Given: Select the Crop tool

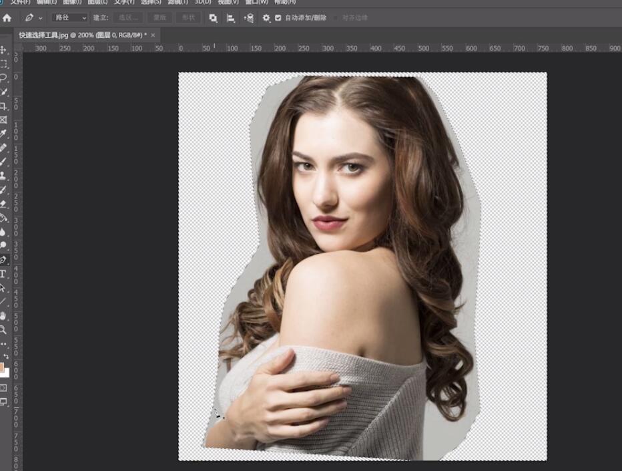Looking at the screenshot, I should [x=3, y=106].
